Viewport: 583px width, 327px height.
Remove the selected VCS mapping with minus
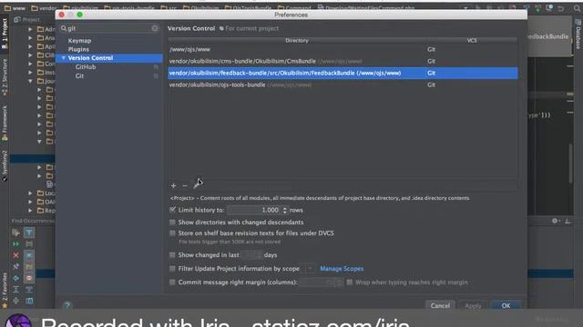tap(185, 185)
